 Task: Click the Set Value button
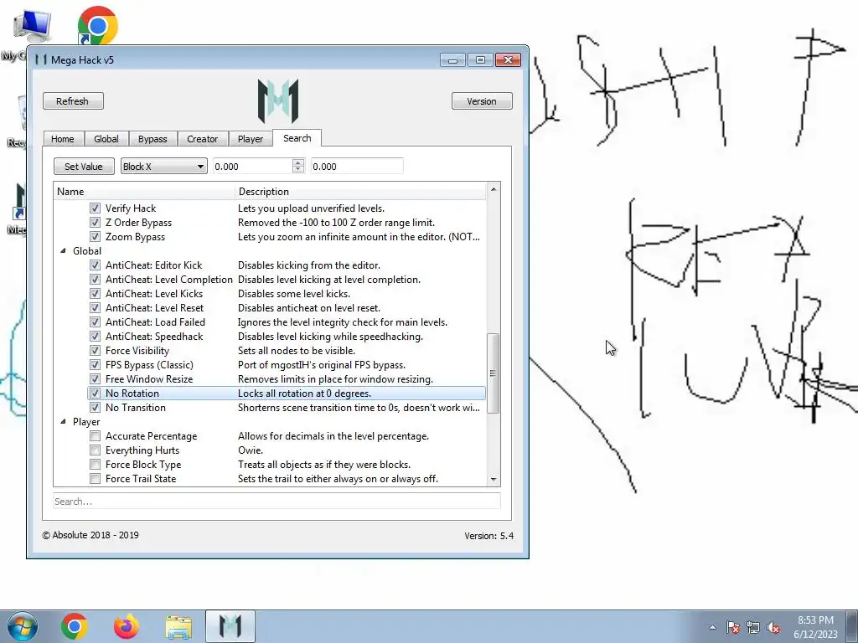(84, 167)
